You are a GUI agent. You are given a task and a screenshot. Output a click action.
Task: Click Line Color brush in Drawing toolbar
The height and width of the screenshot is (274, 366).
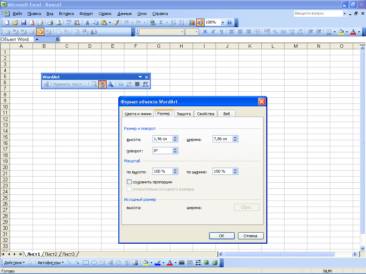coord(158,263)
